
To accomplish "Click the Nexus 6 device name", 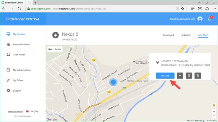I will [x=70, y=34].
